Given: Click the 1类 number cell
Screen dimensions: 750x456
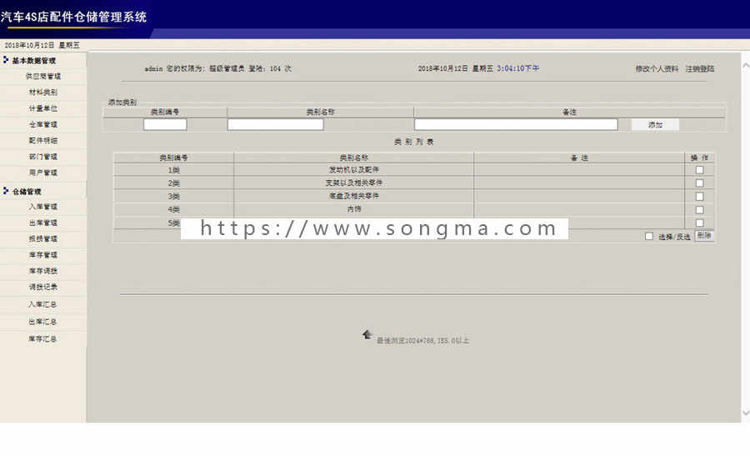Looking at the screenshot, I should (x=173, y=170).
